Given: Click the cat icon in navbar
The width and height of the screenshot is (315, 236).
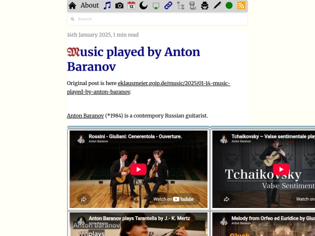Looking at the screenshot, I should [192, 5].
